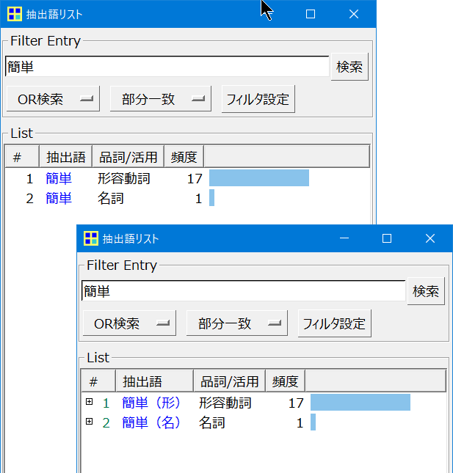Maximize the front 抽出語リスト window
This screenshot has height=473, width=453.
387,238
